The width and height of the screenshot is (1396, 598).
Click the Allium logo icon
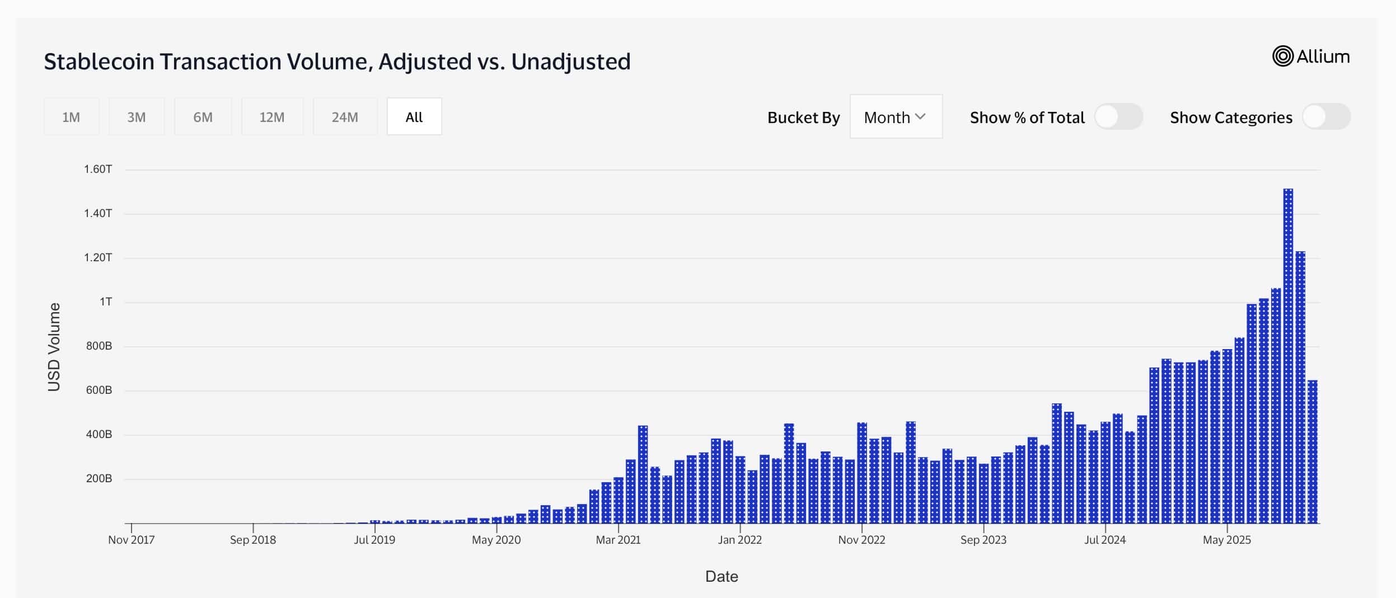point(1282,56)
